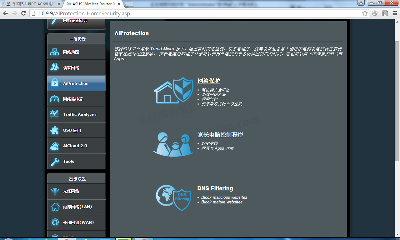Click Block mature websites text
This screenshot has width=400, height=240.
click(222, 202)
